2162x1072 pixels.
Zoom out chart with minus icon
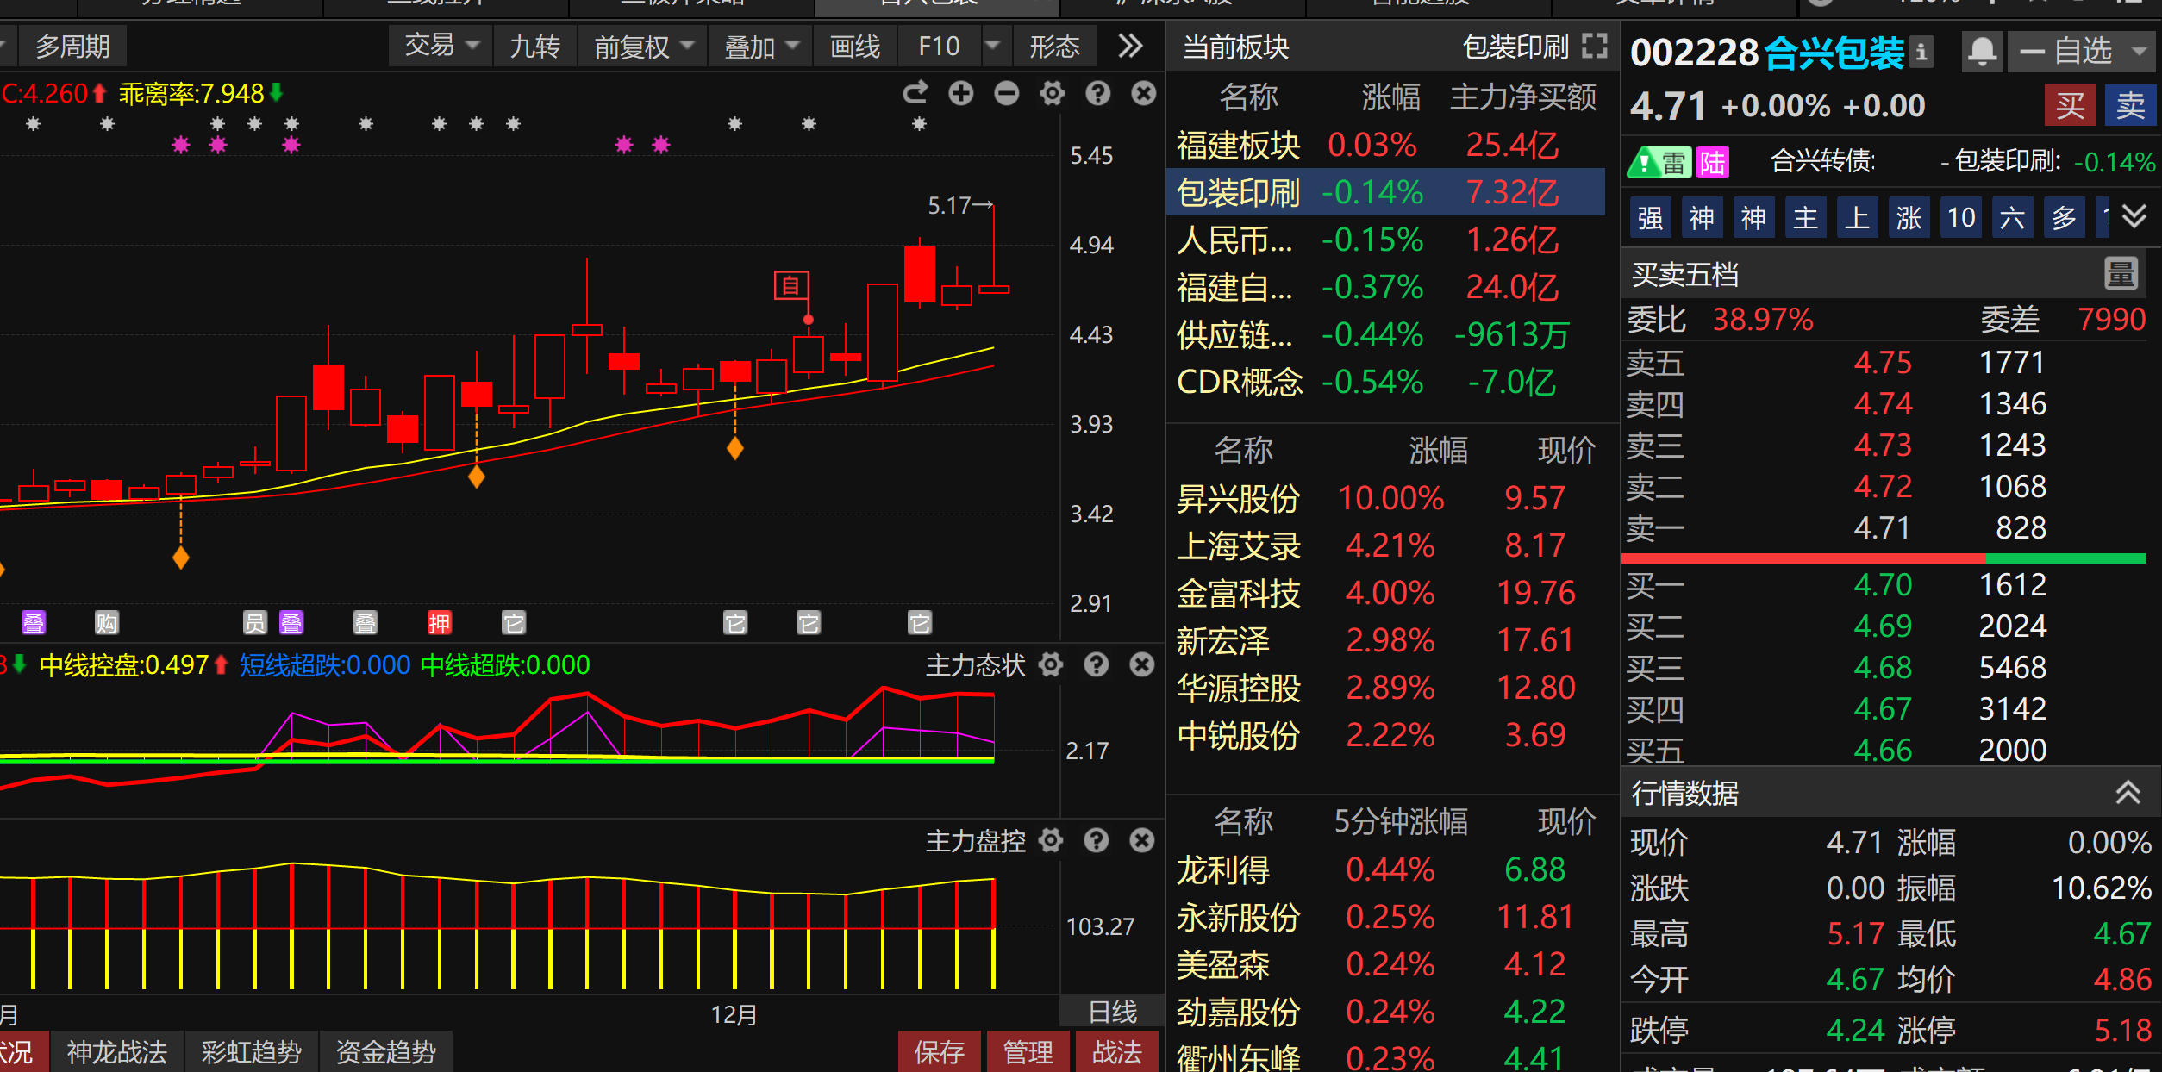pyautogui.click(x=1007, y=93)
